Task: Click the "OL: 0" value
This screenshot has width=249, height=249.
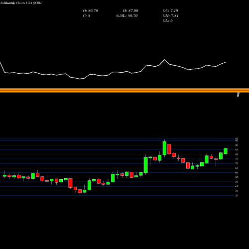Action: click(x=167, y=21)
